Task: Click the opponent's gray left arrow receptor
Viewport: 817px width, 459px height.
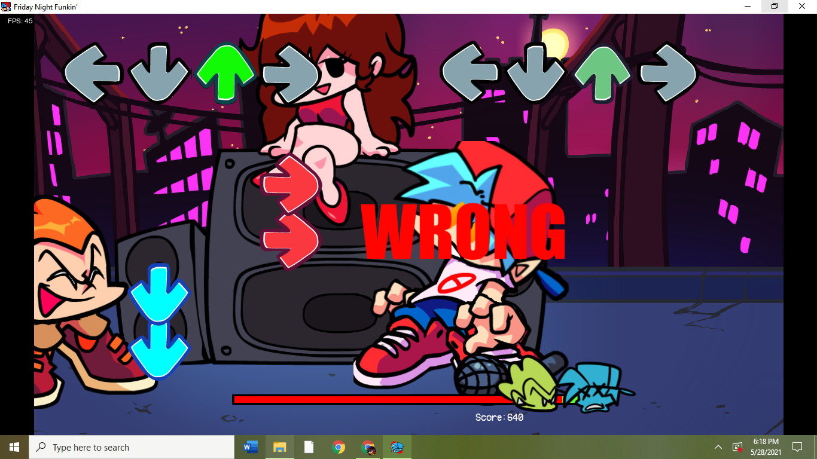Action: click(92, 72)
